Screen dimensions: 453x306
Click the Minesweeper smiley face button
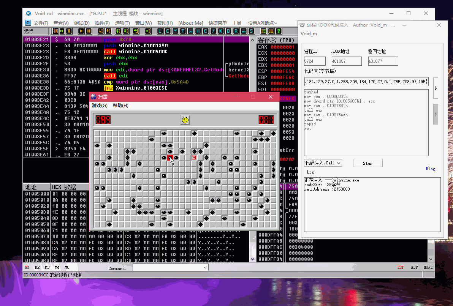click(185, 120)
